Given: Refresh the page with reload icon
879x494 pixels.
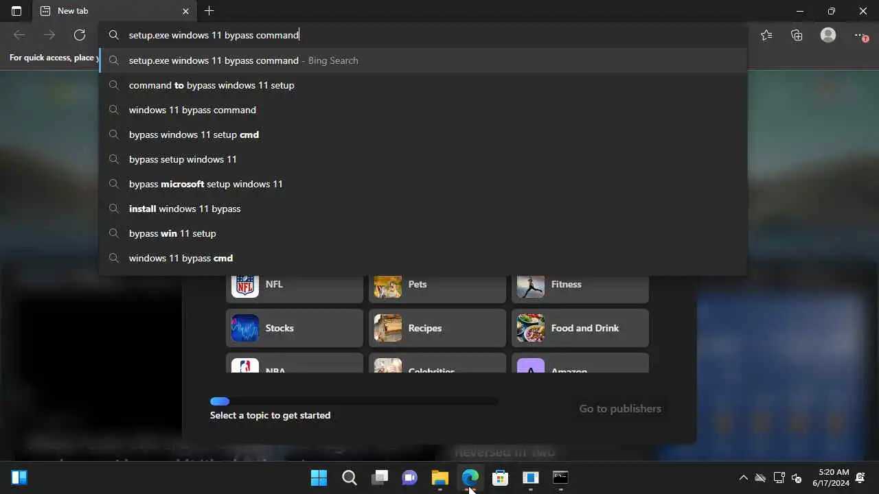Looking at the screenshot, I should [80, 35].
